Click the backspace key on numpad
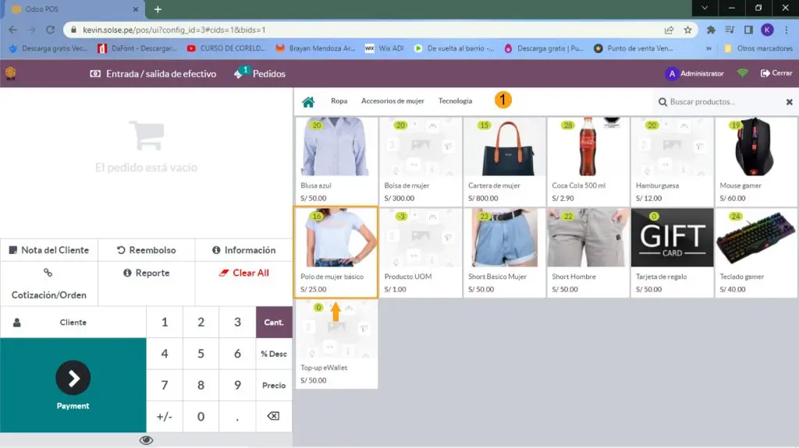 [x=273, y=416]
